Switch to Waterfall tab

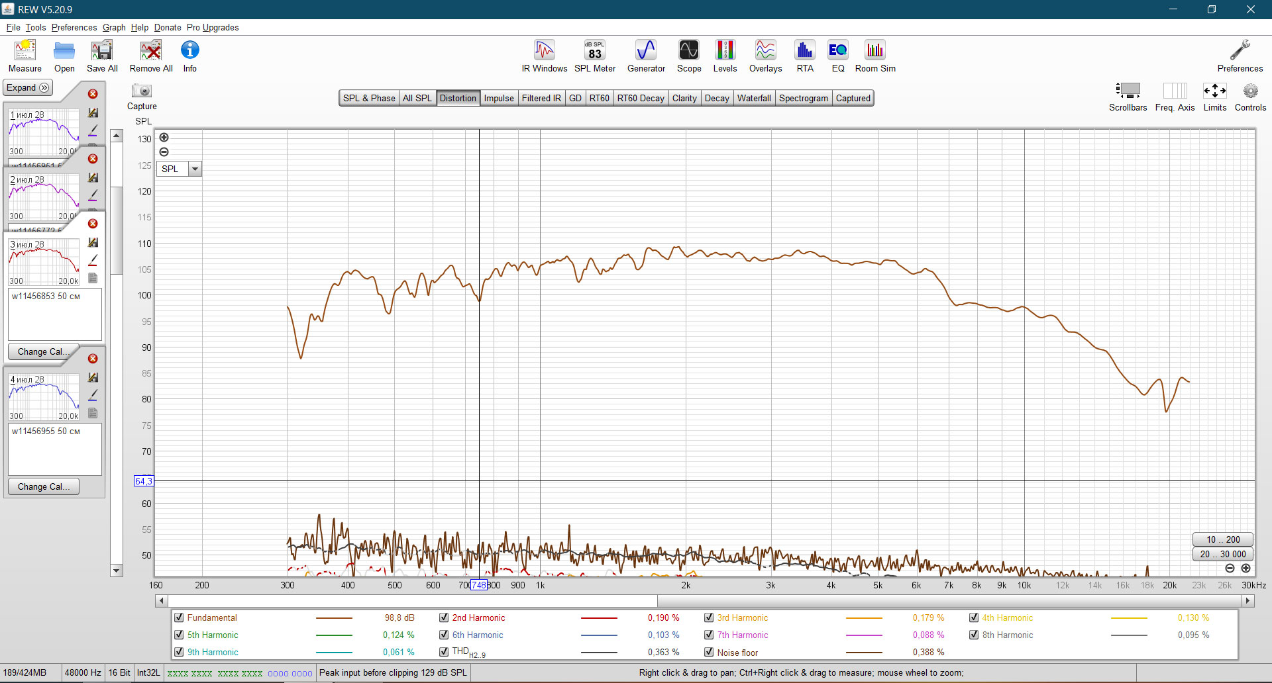click(x=754, y=98)
